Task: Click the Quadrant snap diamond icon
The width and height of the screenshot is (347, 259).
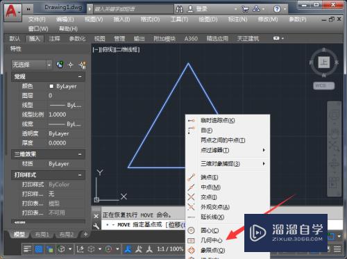Action: pyautogui.click(x=191, y=250)
